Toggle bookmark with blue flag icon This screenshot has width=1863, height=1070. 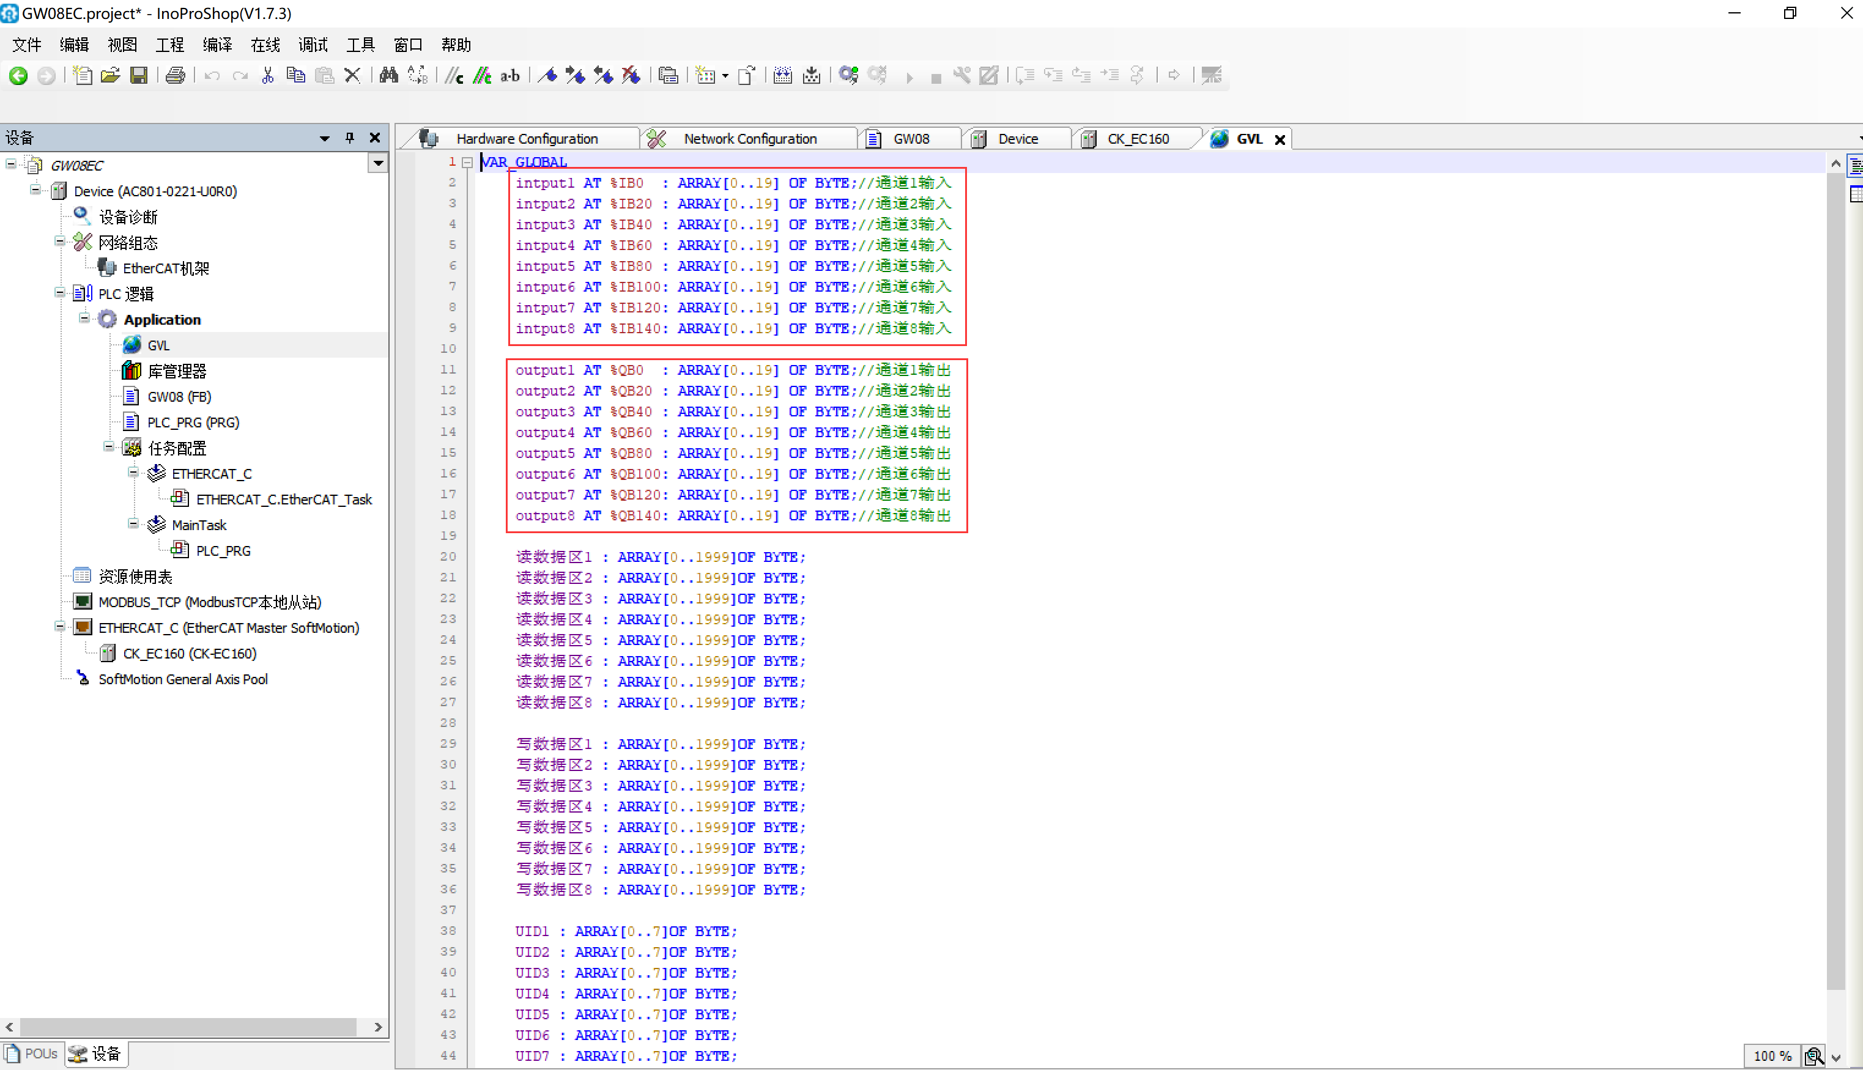(x=547, y=75)
